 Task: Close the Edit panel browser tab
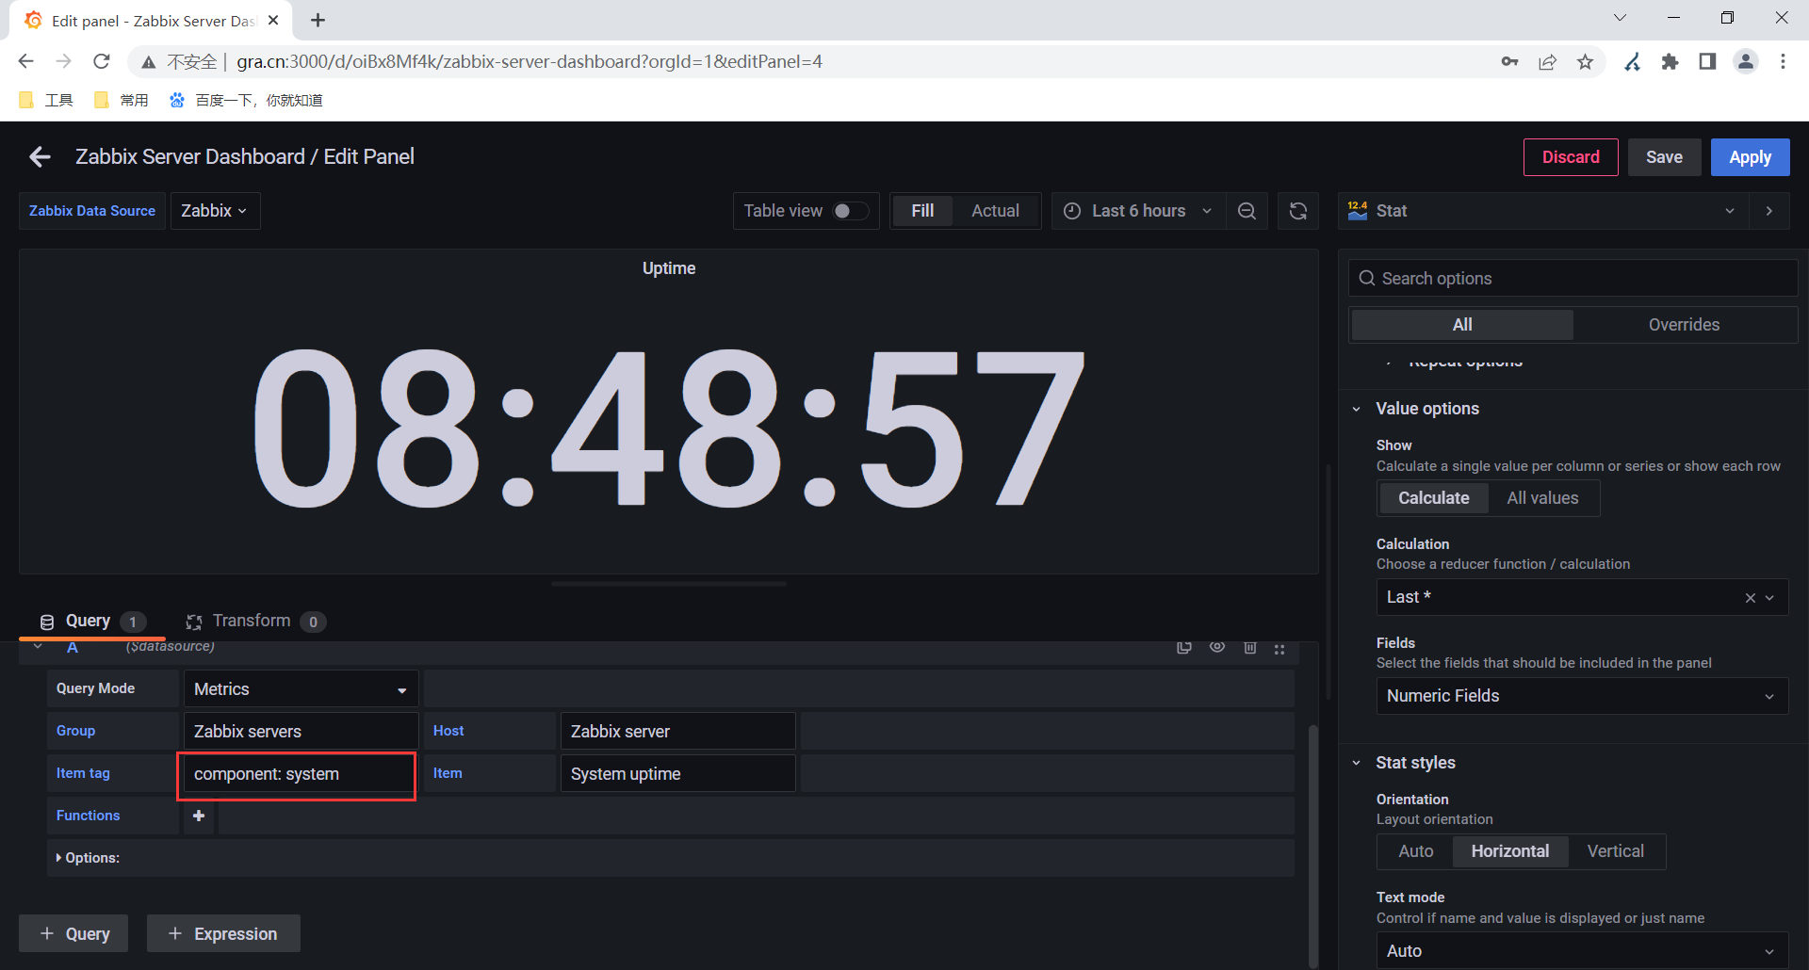[273, 20]
